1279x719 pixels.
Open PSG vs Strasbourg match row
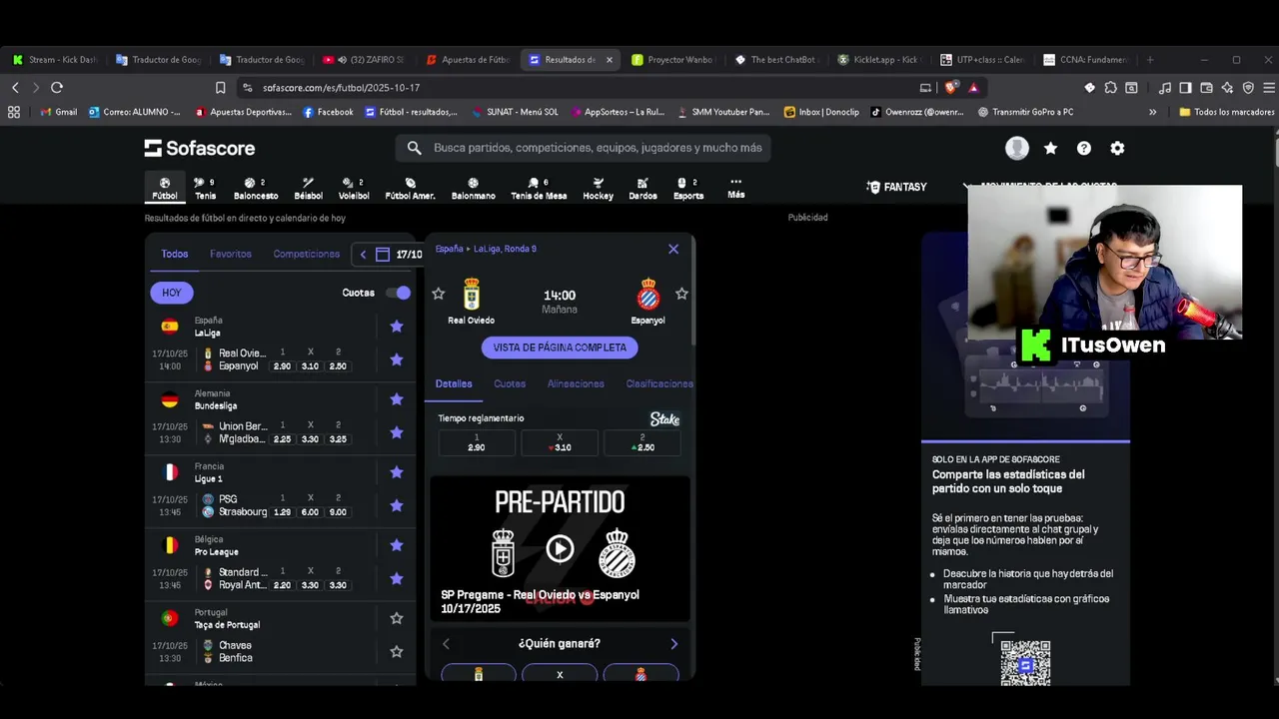coord(263,505)
